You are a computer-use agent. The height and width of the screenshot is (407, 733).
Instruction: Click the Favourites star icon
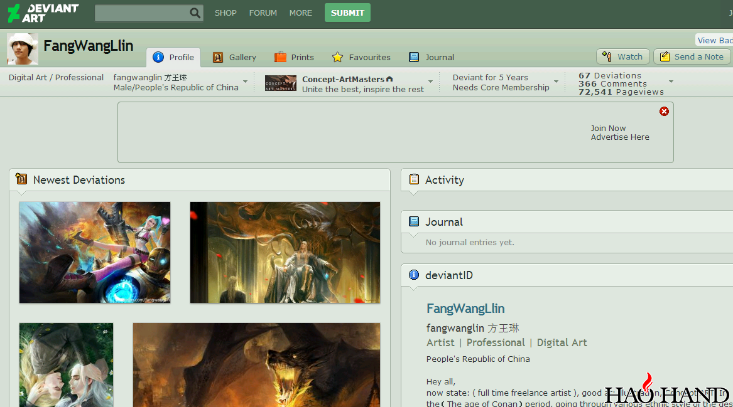[337, 58]
